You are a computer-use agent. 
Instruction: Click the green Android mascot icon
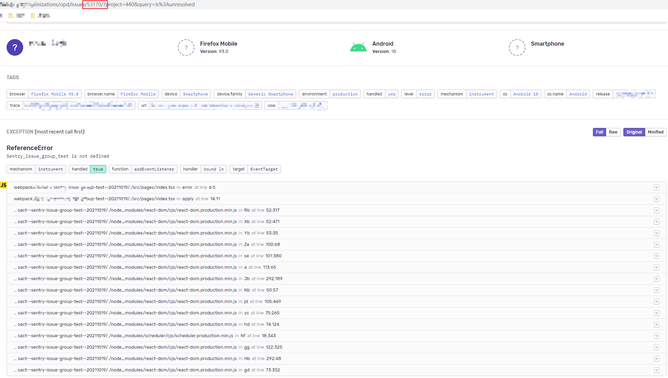coord(358,47)
